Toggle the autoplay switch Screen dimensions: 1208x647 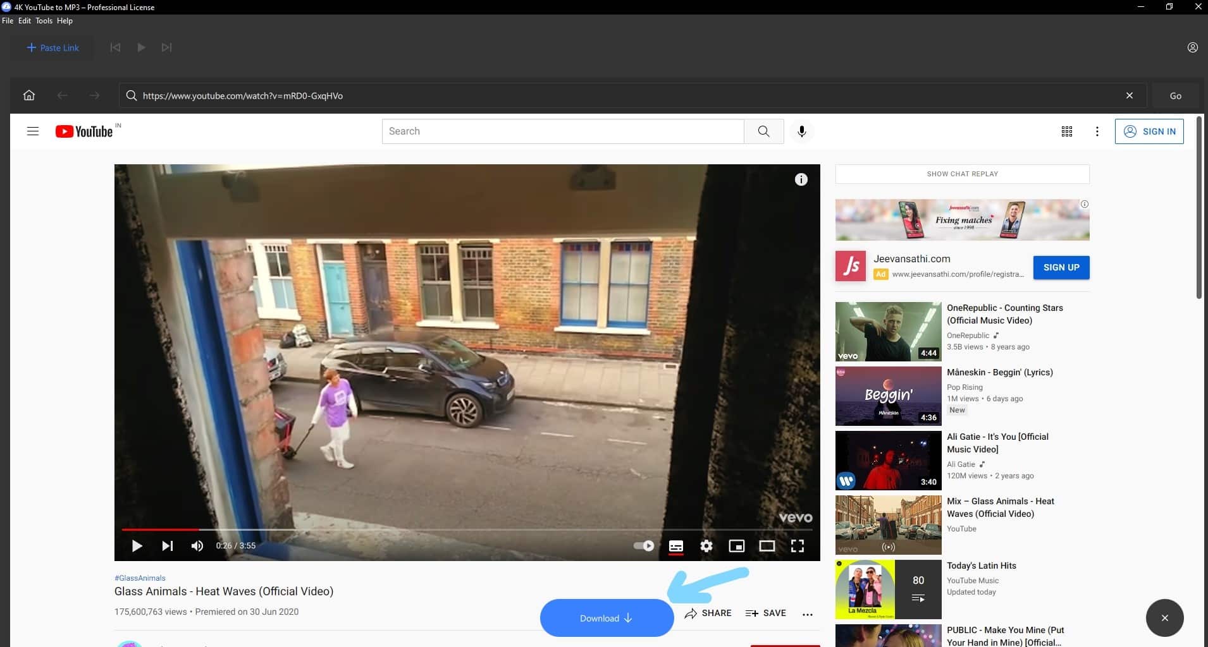[644, 546]
